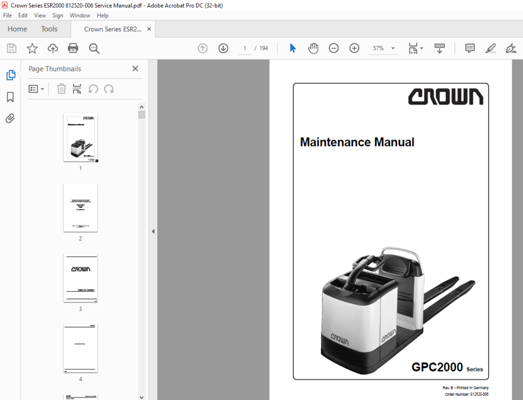Open the Bookmarks sidebar panel
Screen dimensions: 523x400
10,97
